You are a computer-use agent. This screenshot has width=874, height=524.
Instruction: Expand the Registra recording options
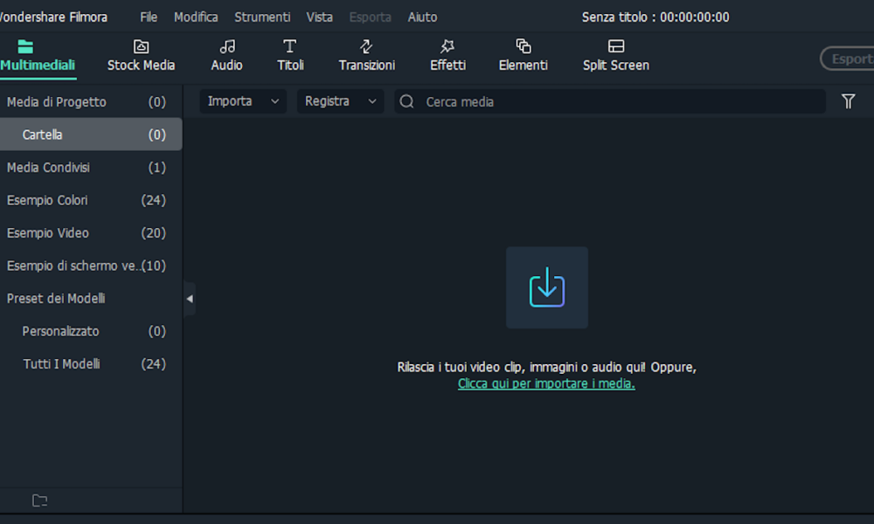(x=340, y=101)
